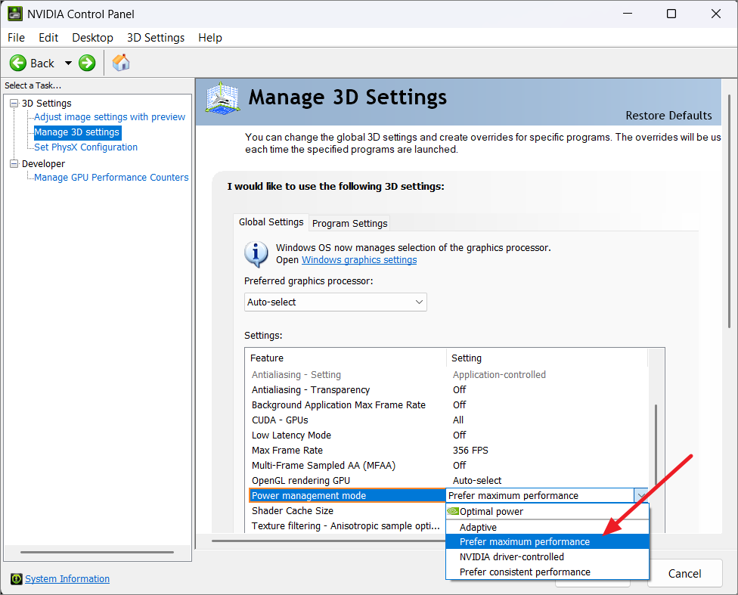Close the Power management mode dropdown arrow

pos(641,496)
